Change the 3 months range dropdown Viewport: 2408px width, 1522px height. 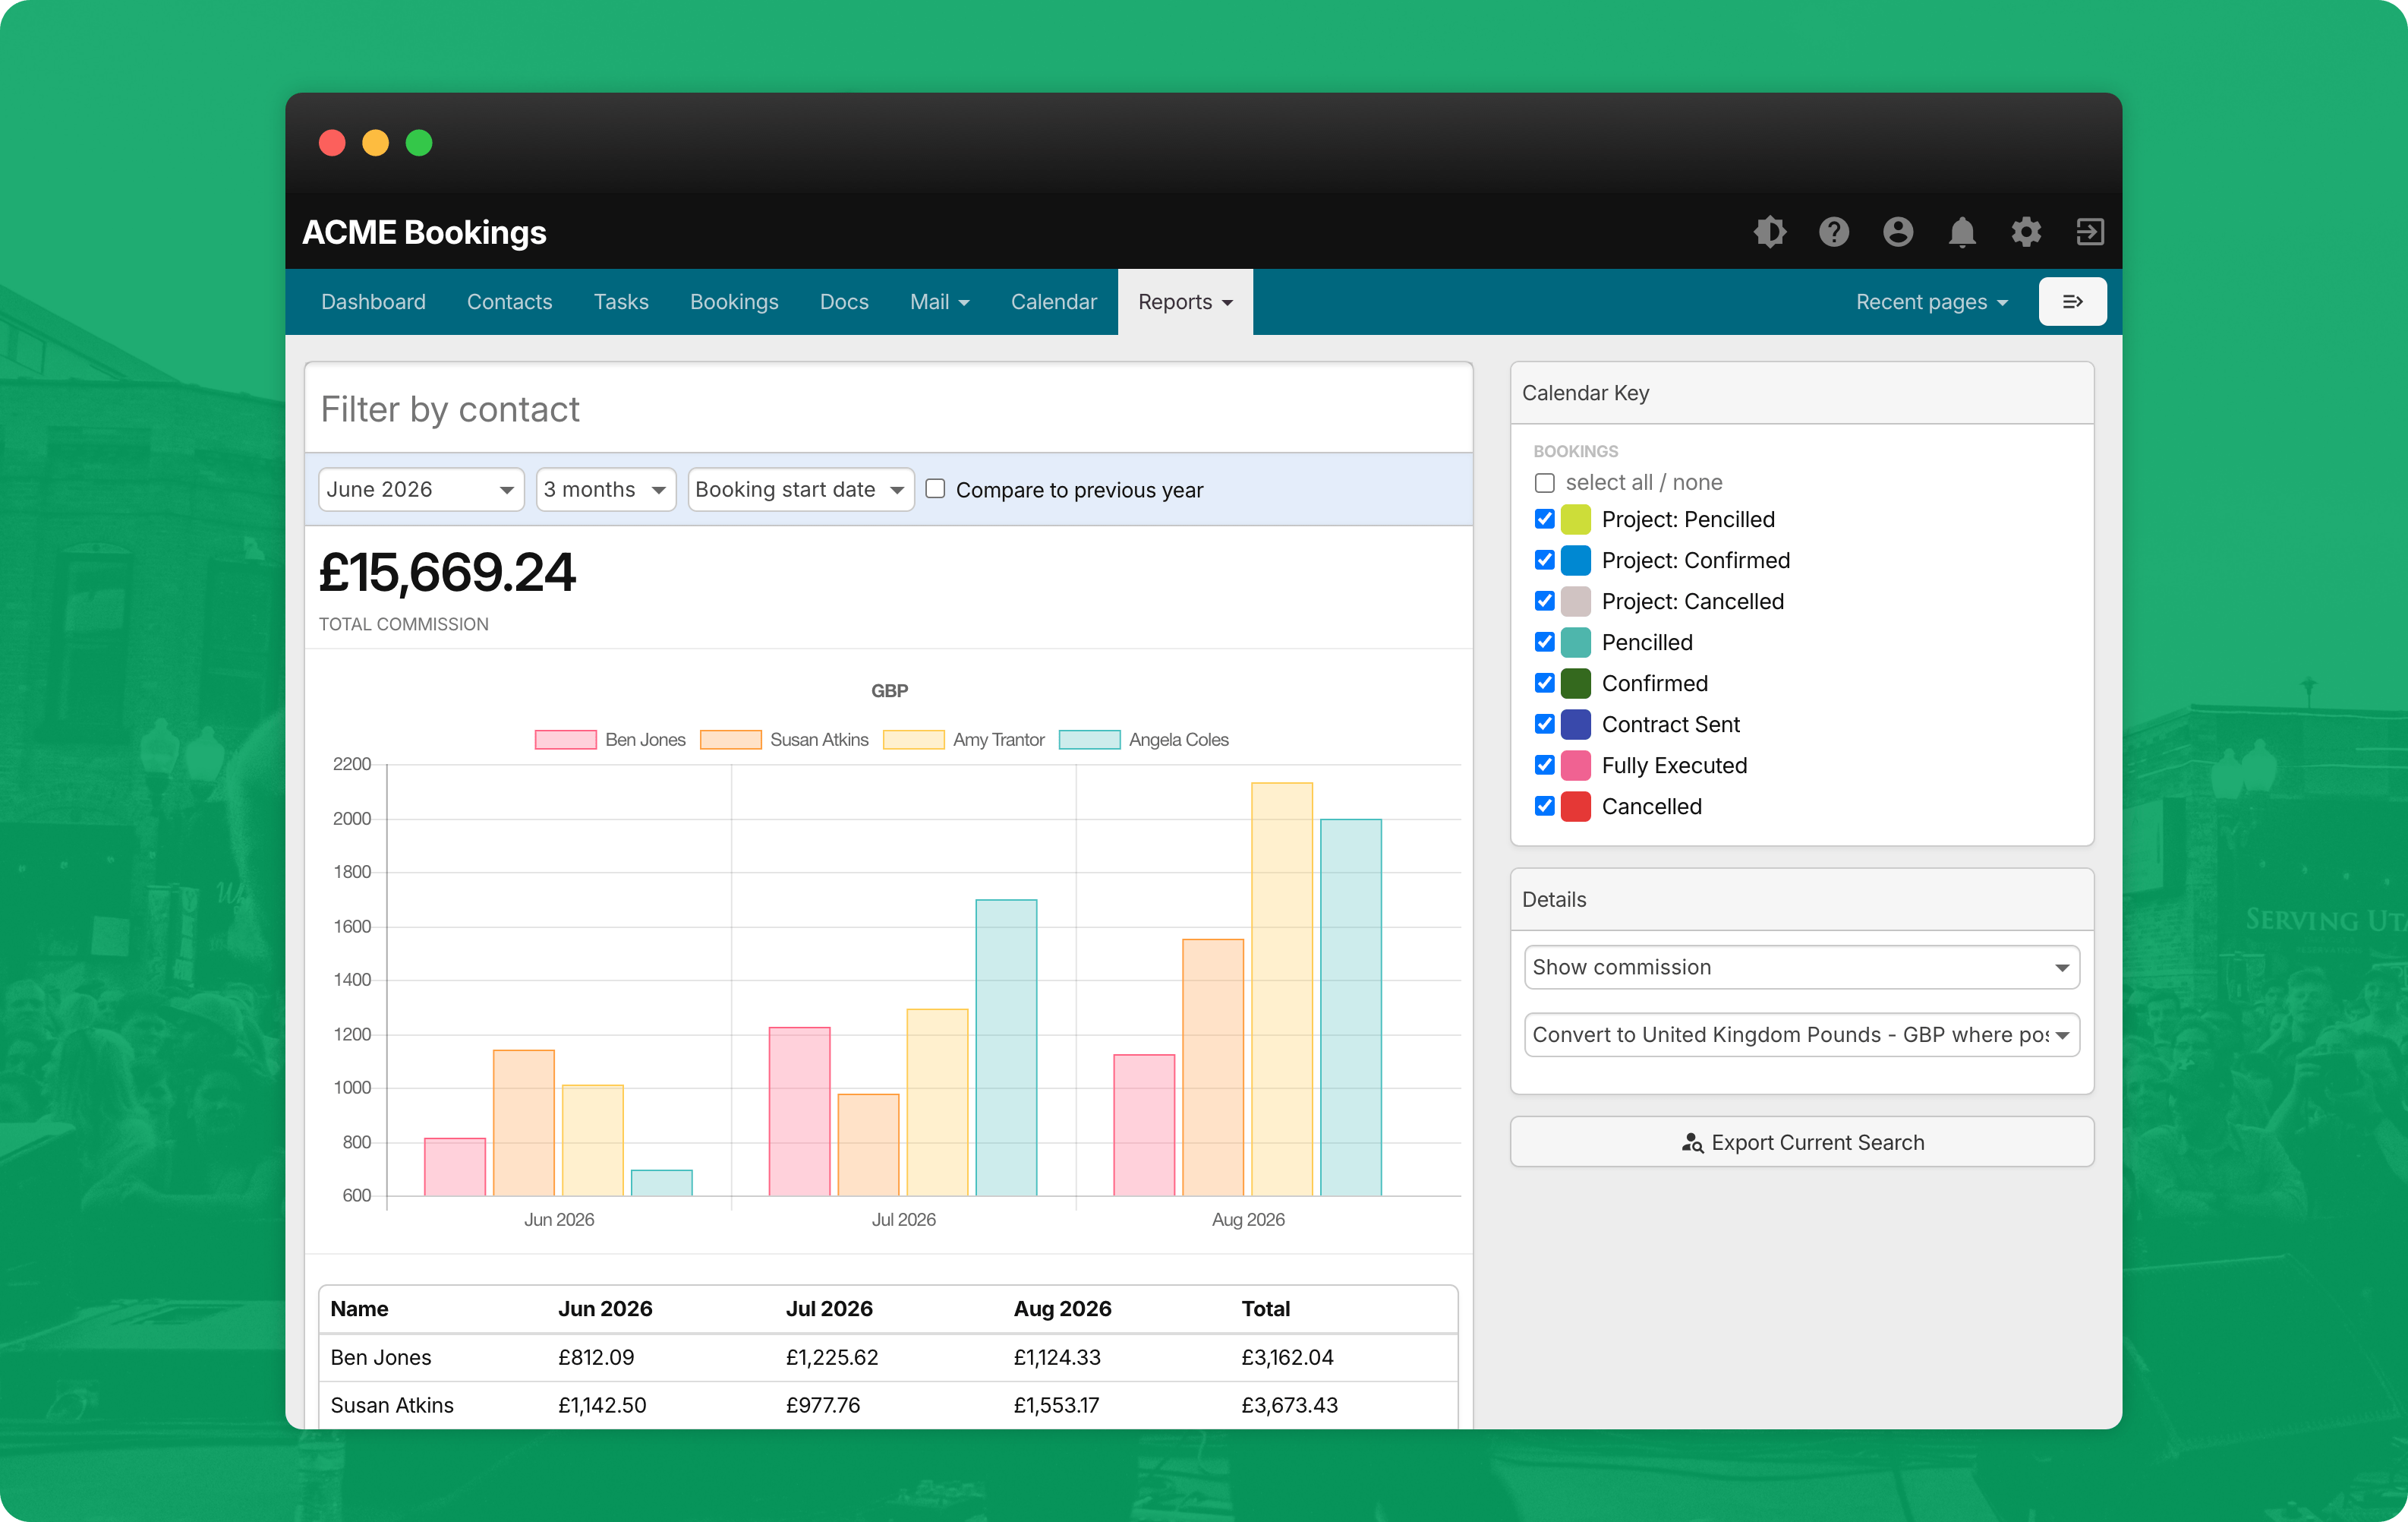tap(605, 489)
